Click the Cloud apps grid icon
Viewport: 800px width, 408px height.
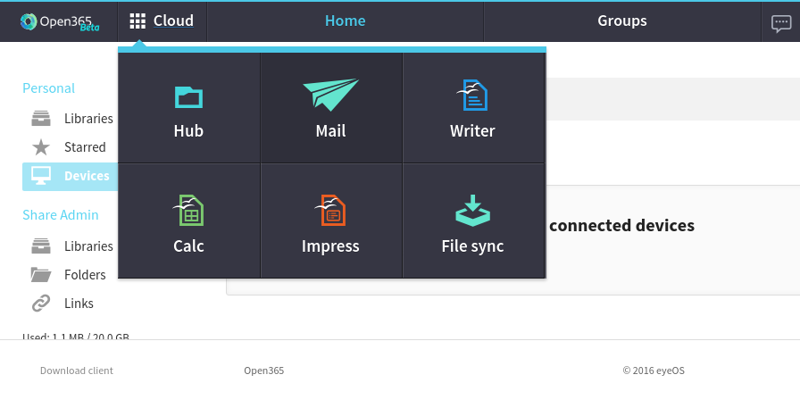pyautogui.click(x=137, y=21)
